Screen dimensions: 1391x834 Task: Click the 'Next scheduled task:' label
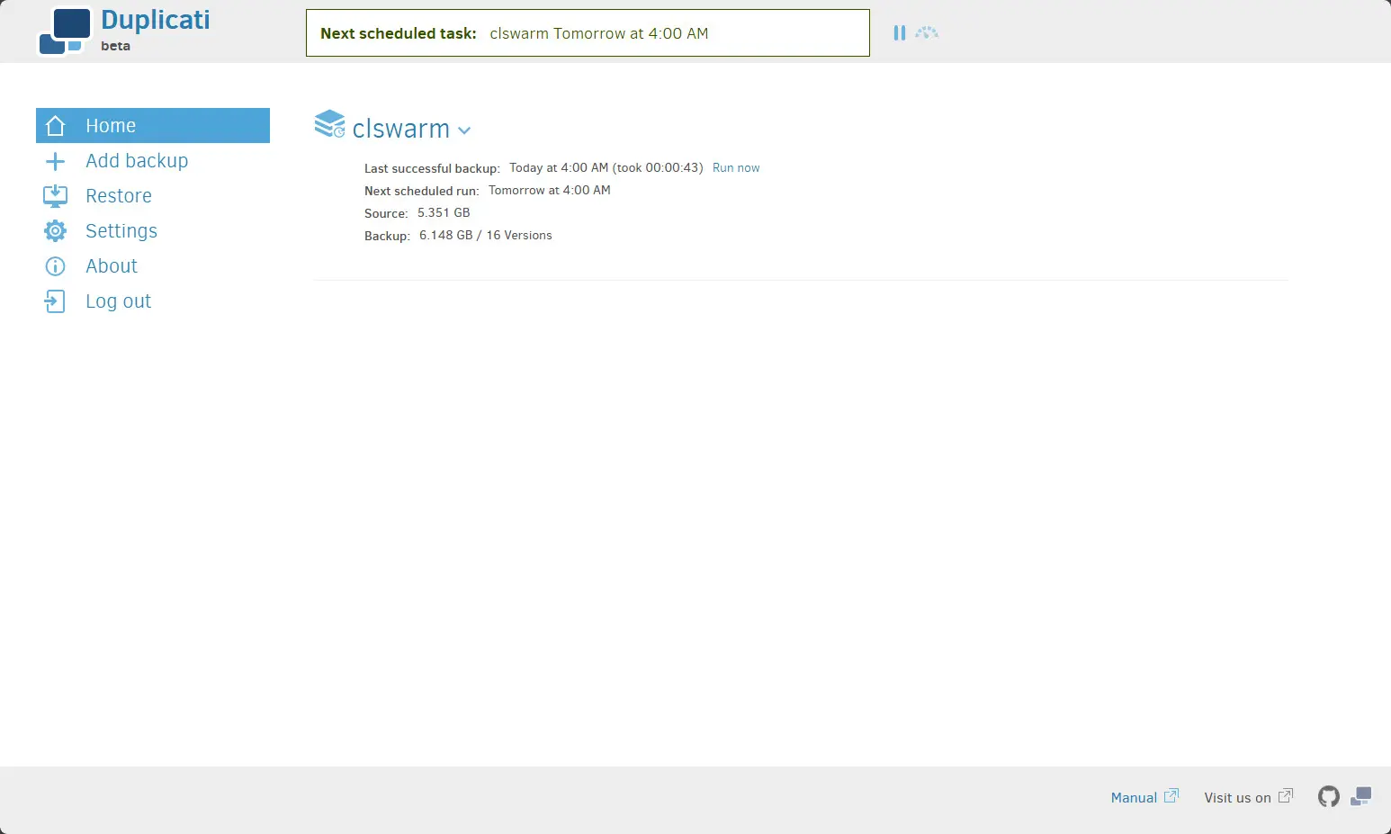coord(399,33)
